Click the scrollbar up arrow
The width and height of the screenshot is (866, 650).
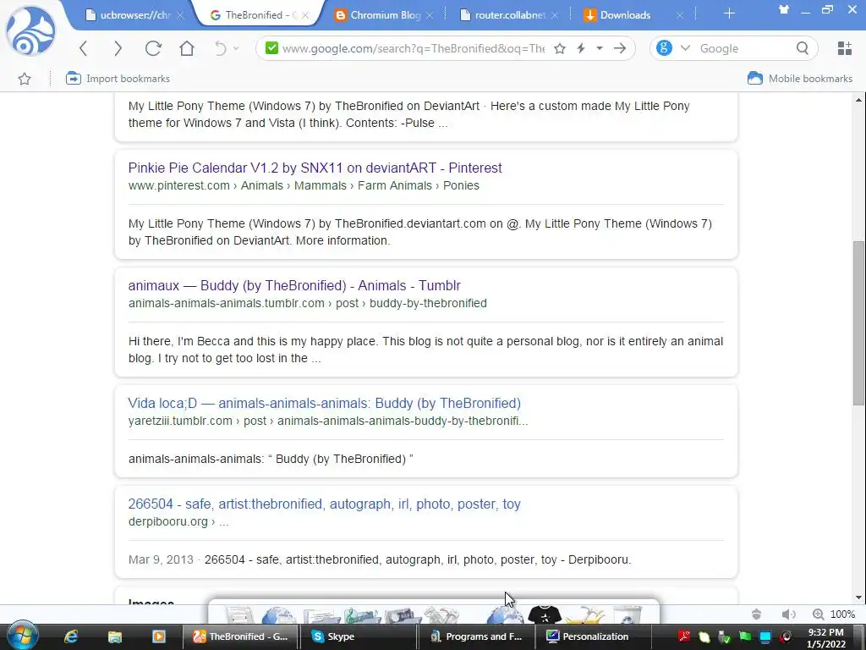(858, 100)
